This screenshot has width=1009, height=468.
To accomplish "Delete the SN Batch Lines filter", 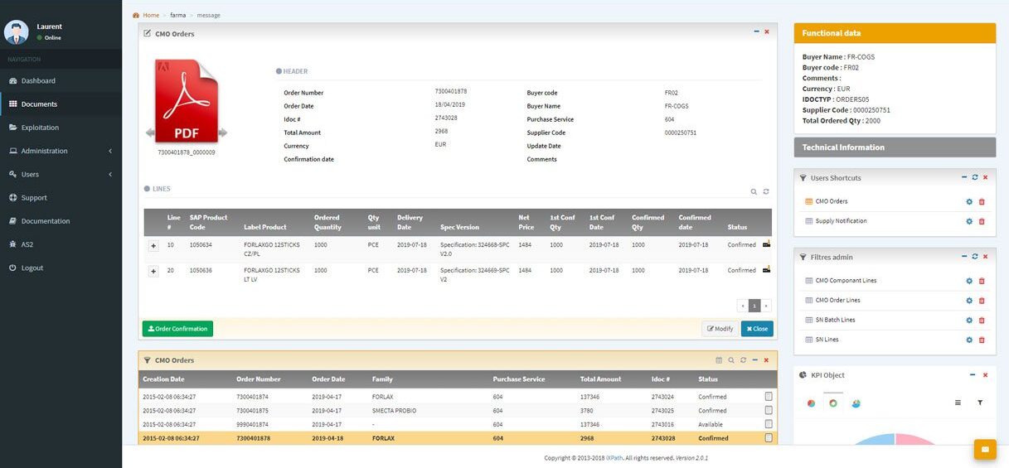I will pyautogui.click(x=982, y=321).
